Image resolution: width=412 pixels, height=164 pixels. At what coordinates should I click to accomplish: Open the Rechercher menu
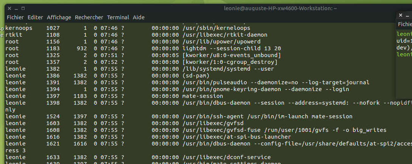coord(89,17)
